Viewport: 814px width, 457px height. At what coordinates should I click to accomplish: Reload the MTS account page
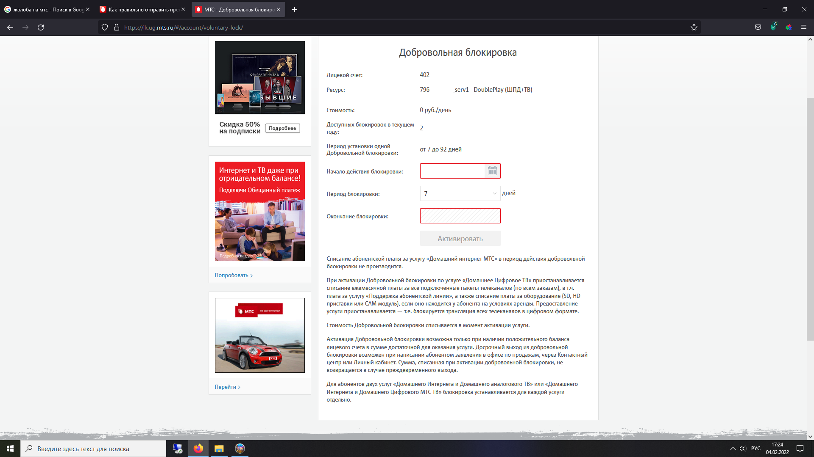pos(41,28)
